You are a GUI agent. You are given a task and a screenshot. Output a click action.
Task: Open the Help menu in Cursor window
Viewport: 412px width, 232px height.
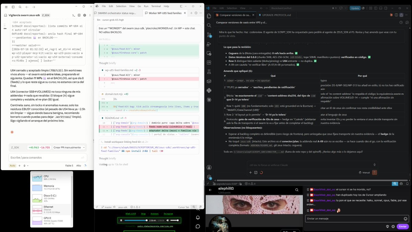pos(166,6)
